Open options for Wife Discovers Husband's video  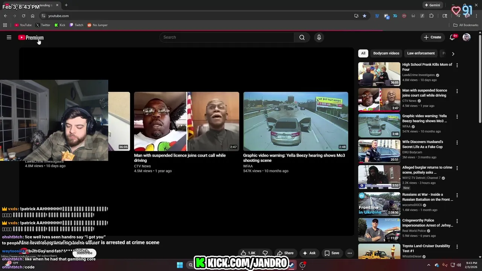click(457, 143)
